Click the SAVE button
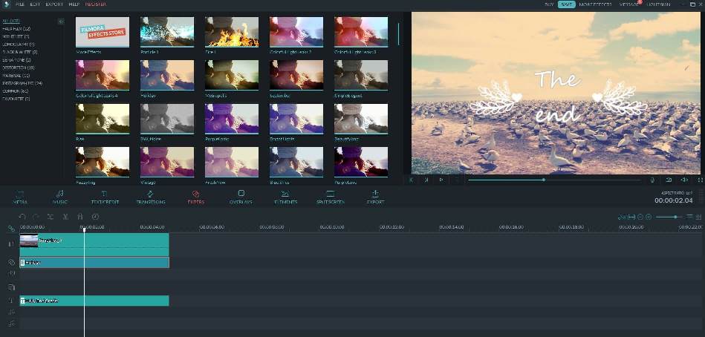The image size is (705, 337). point(567,4)
